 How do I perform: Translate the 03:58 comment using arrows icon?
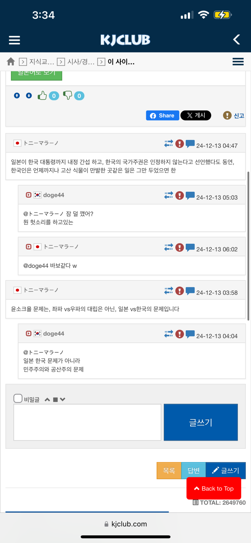pos(168,290)
